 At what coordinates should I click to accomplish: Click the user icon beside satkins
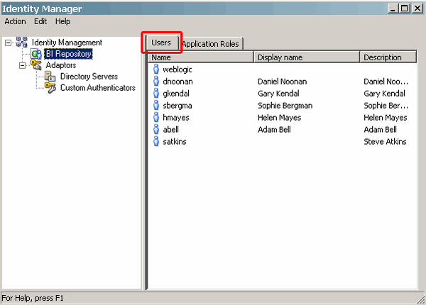[x=156, y=141]
